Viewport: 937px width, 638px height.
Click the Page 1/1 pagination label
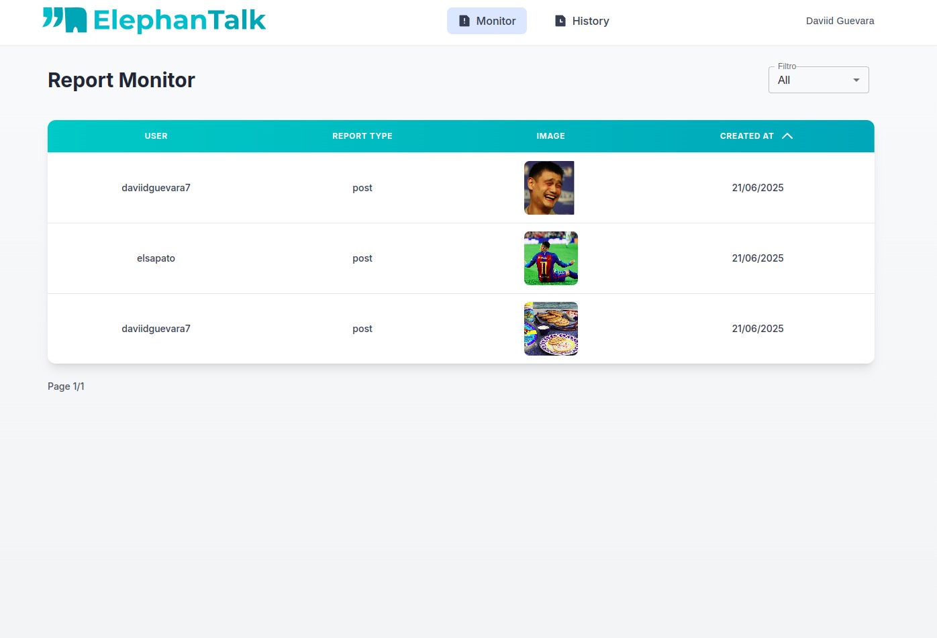66,386
